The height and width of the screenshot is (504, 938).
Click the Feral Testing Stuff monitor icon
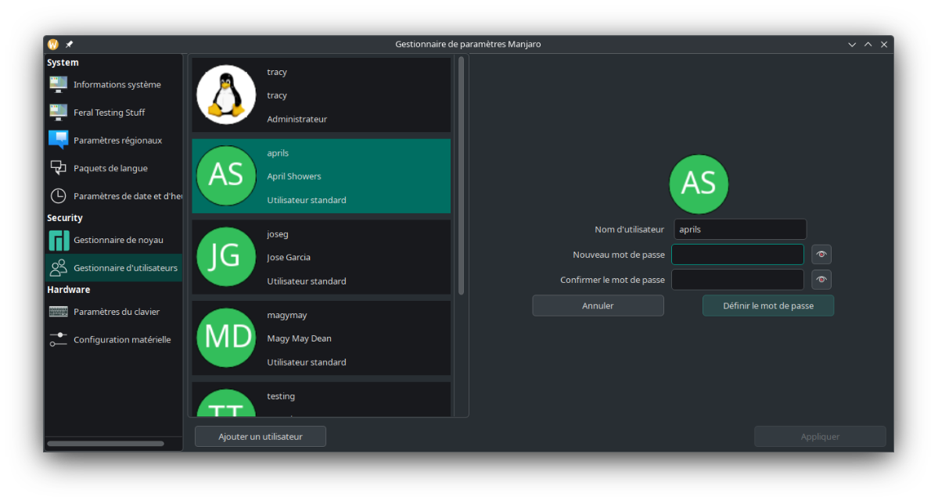pos(58,113)
